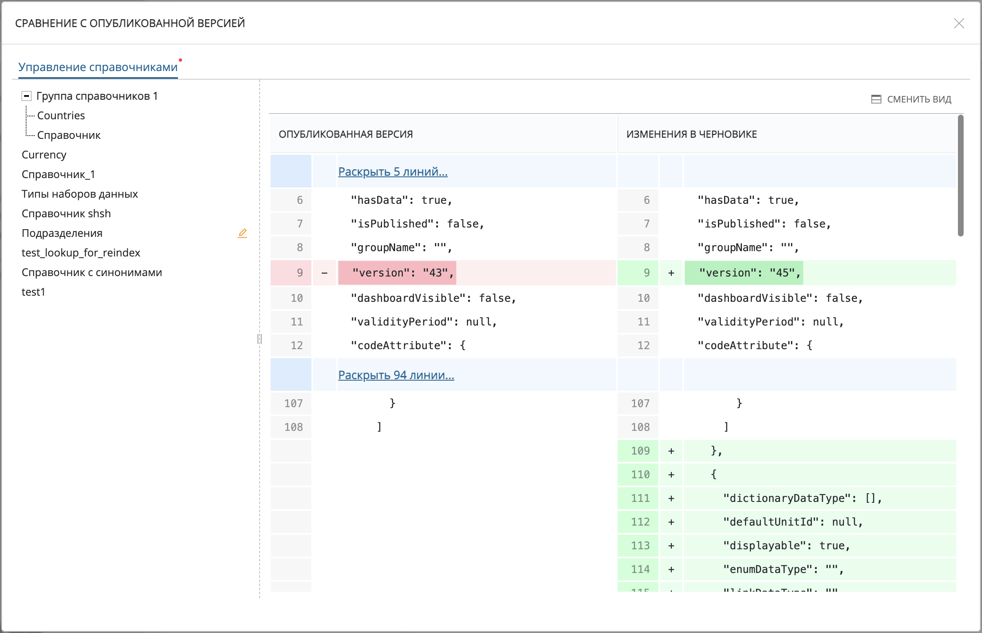Expand the hidden 94 lines link

click(395, 375)
